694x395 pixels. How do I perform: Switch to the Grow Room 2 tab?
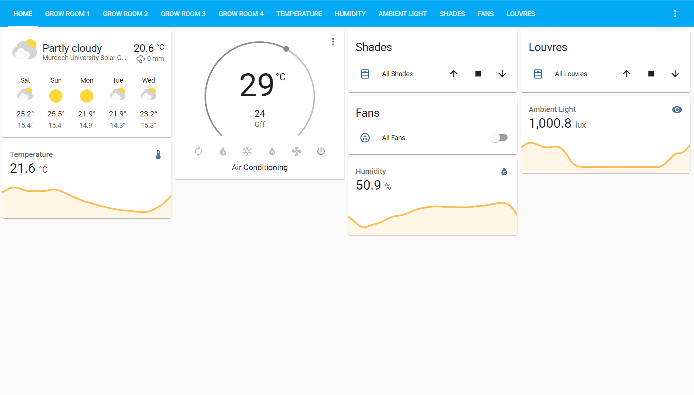point(125,14)
